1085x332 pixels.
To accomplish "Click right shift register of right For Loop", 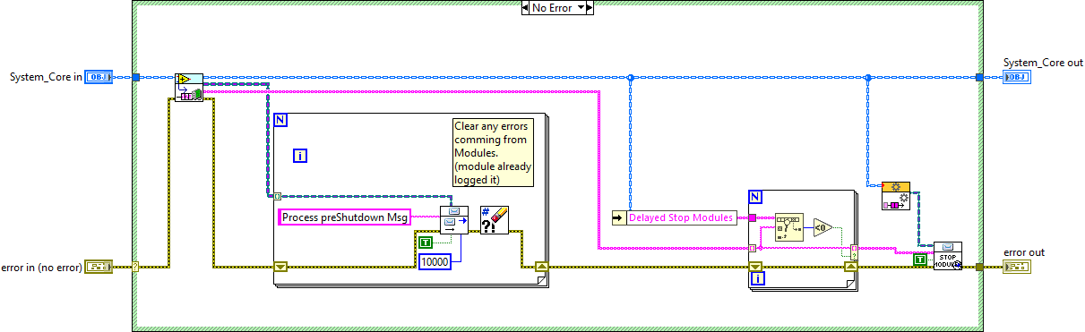I will (851, 267).
